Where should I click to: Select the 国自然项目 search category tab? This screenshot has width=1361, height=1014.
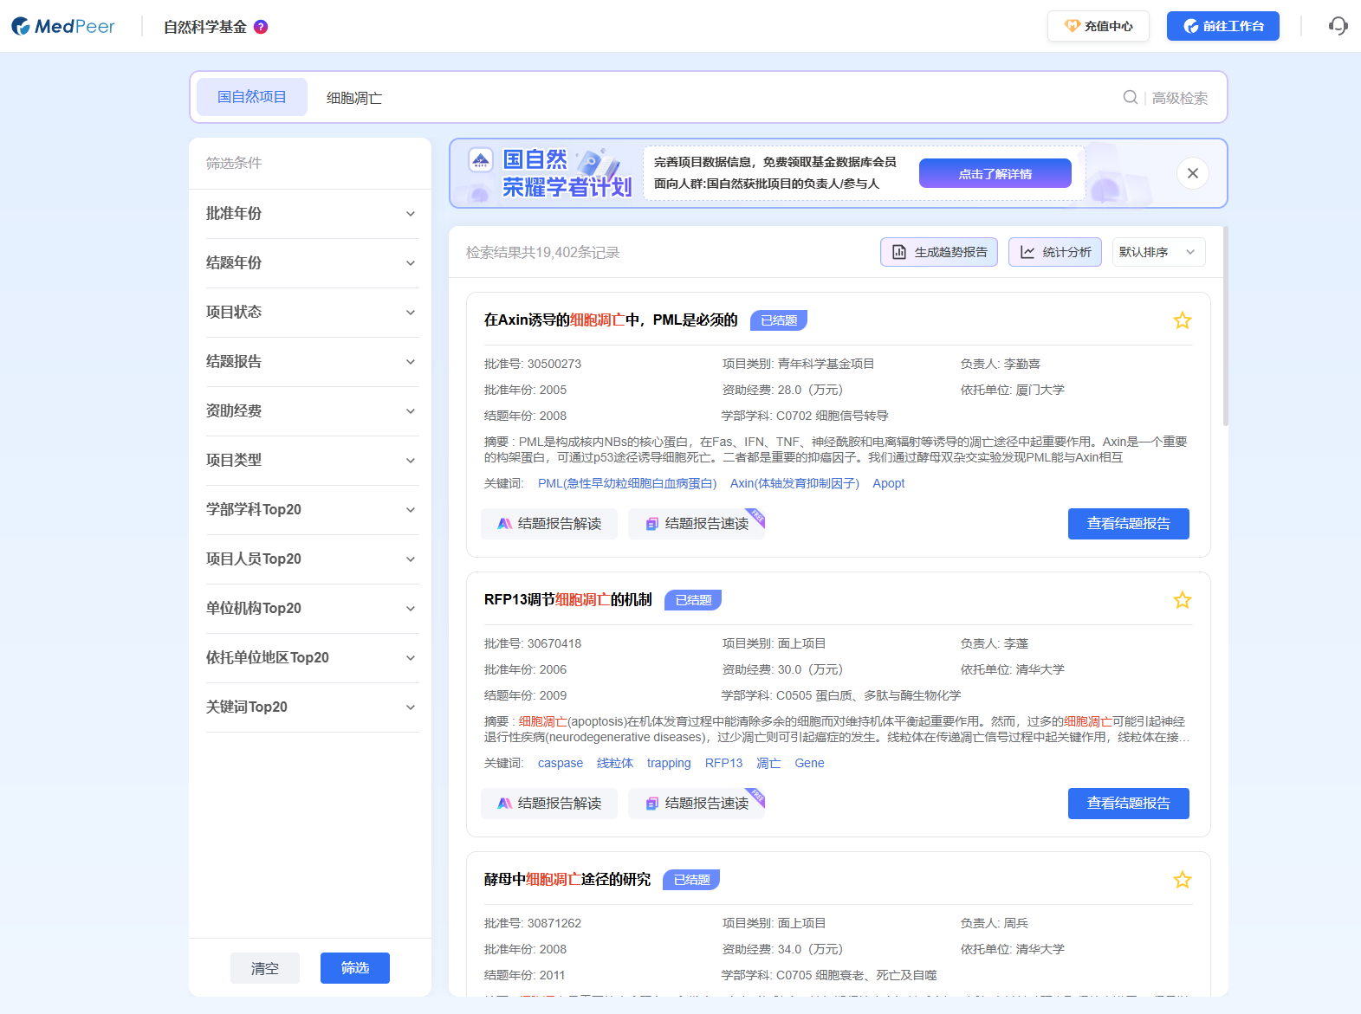pyautogui.click(x=252, y=97)
